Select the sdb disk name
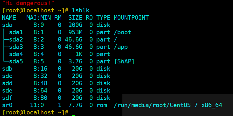 (x=7, y=69)
